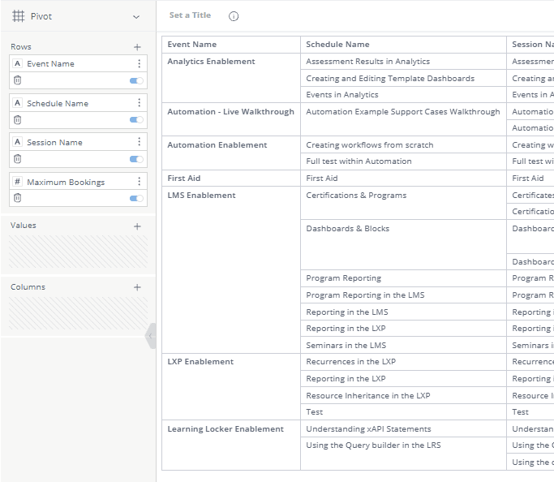Viewport: 554px width, 482px height.
Task: Toggle off the Event Name field switch
Action: (136, 80)
